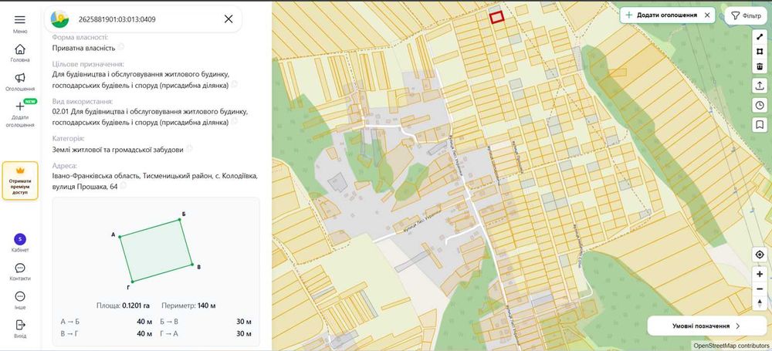Center map on my location
Image resolution: width=772 pixels, height=351 pixels.
[x=760, y=255]
